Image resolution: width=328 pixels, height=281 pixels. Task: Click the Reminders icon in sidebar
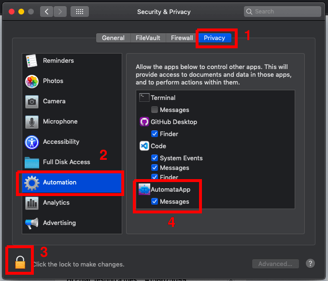click(31, 61)
